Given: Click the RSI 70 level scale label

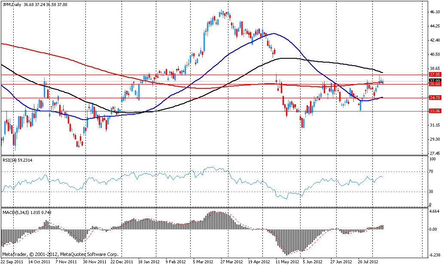Looking at the screenshot, I should pyautogui.click(x=432, y=172).
